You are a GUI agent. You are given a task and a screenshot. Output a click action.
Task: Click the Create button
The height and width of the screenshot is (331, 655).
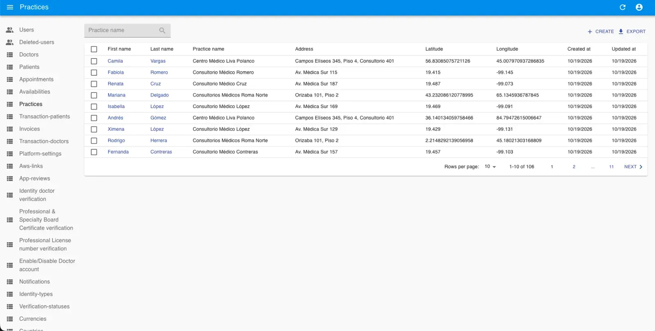(x=601, y=32)
